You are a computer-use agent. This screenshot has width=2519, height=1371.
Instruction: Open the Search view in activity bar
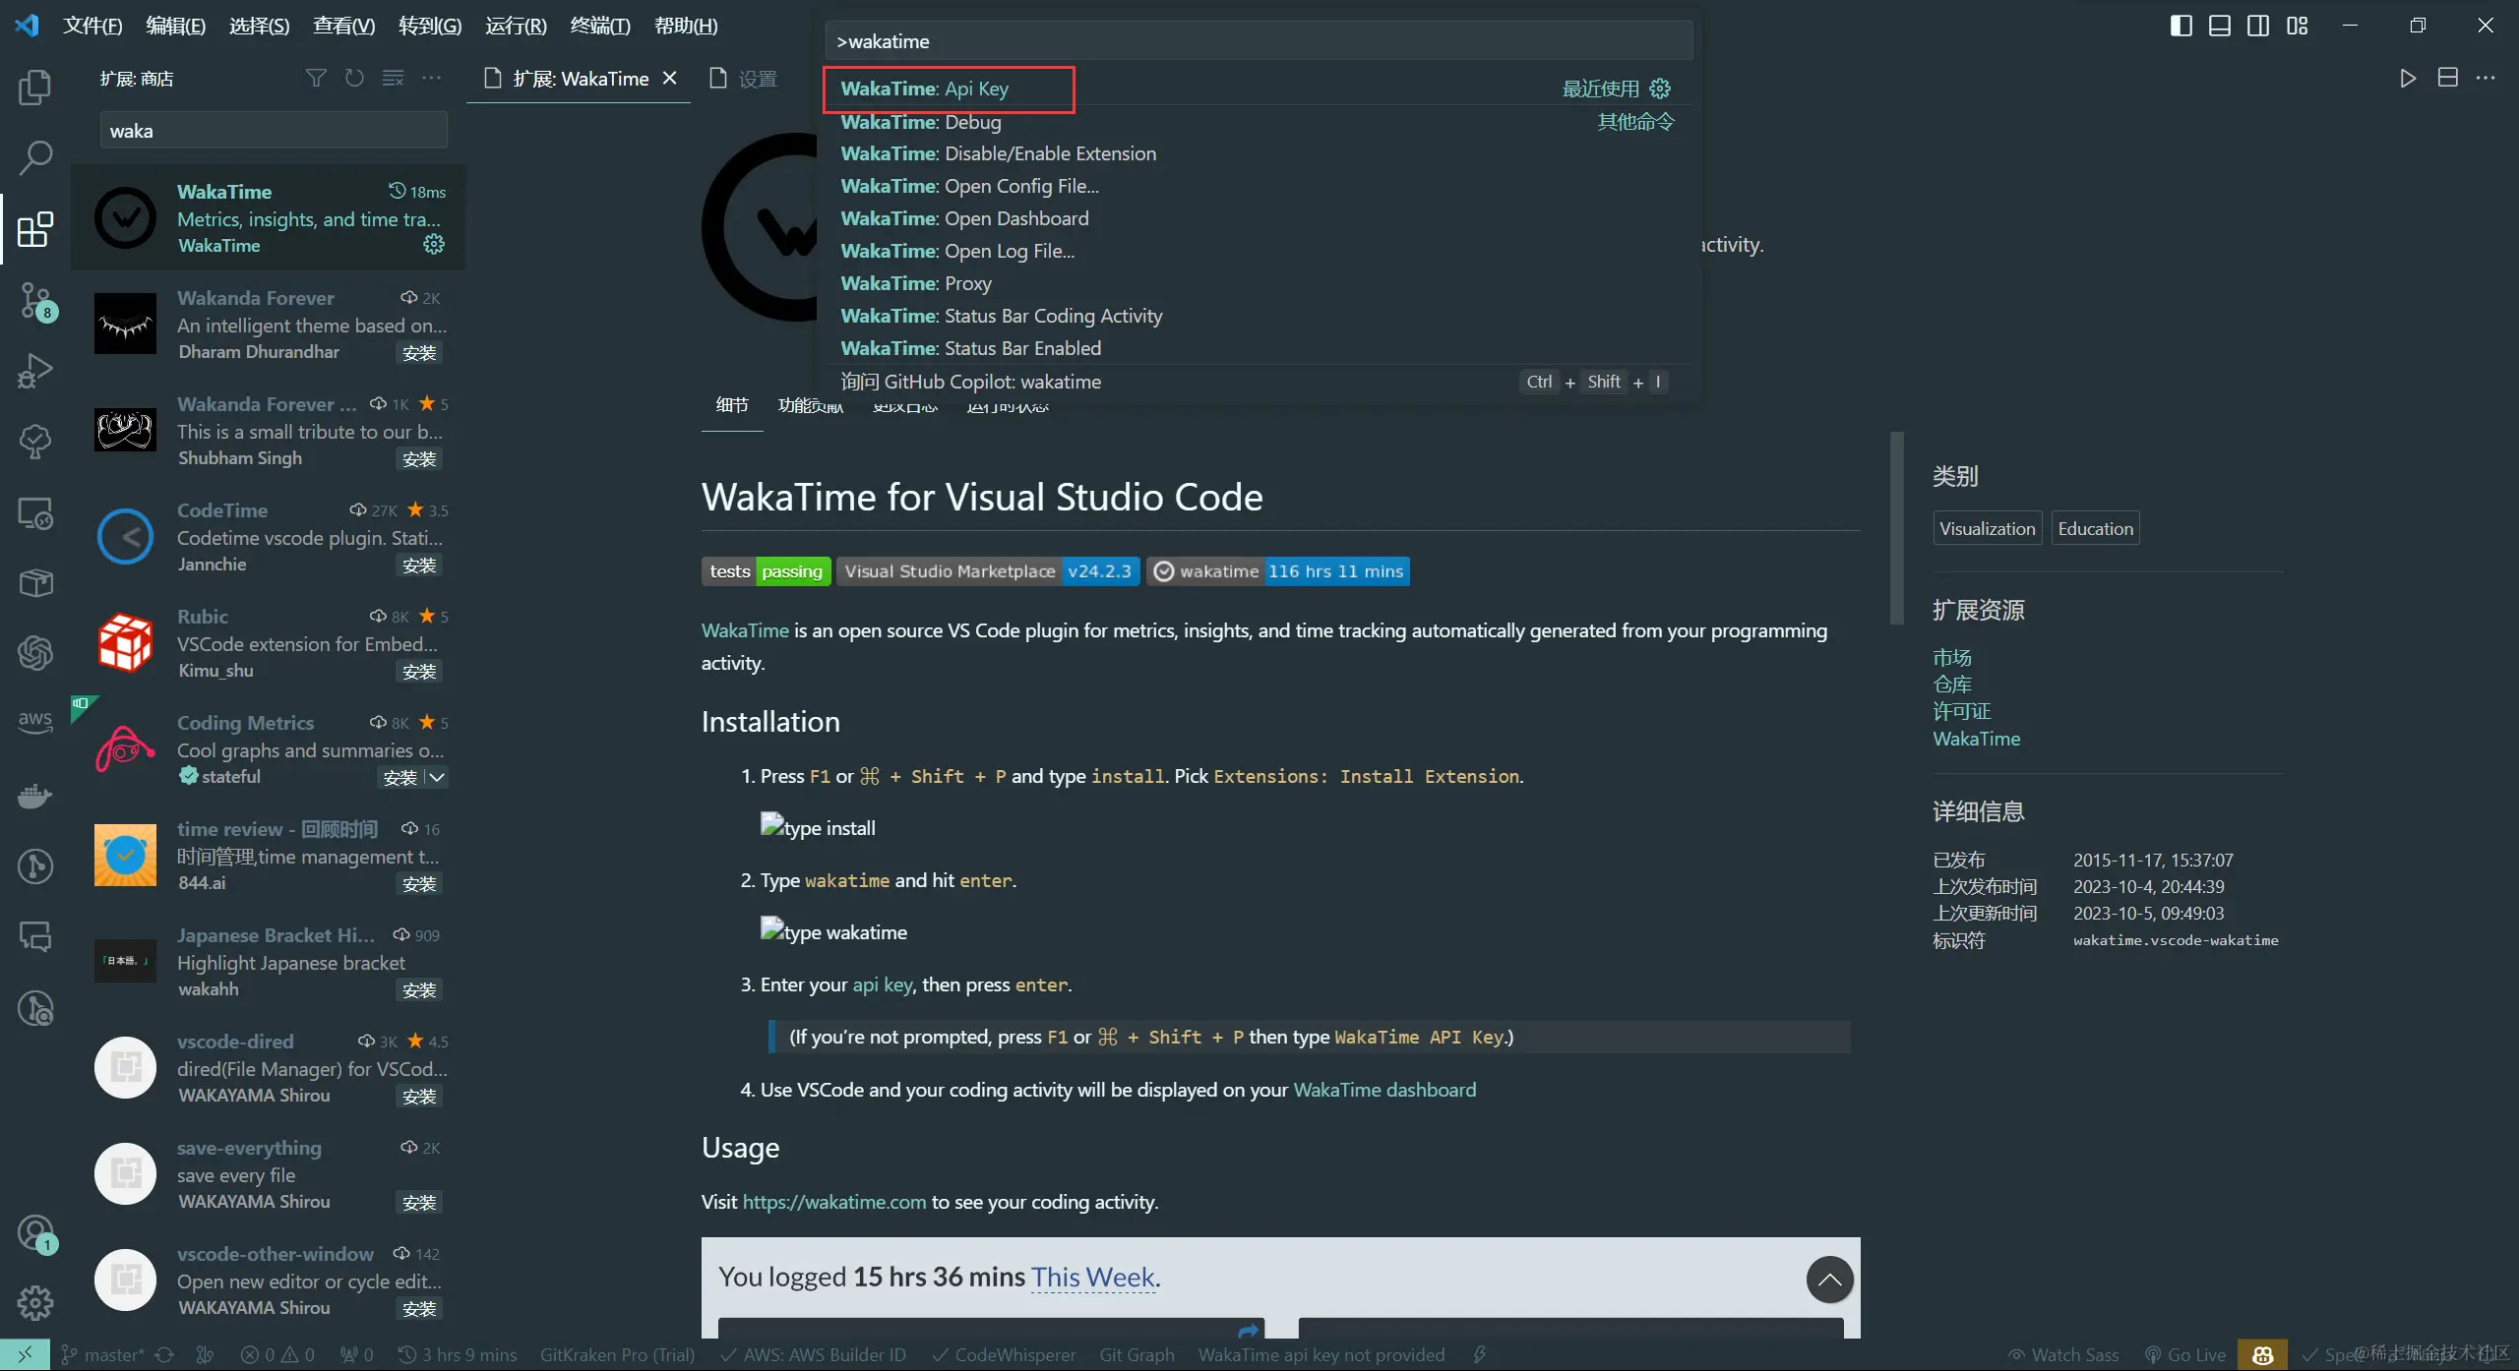[x=35, y=157]
